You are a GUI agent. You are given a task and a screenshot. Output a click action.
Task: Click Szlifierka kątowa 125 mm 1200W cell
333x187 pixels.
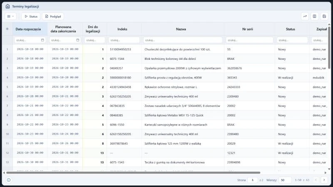pos(183,143)
